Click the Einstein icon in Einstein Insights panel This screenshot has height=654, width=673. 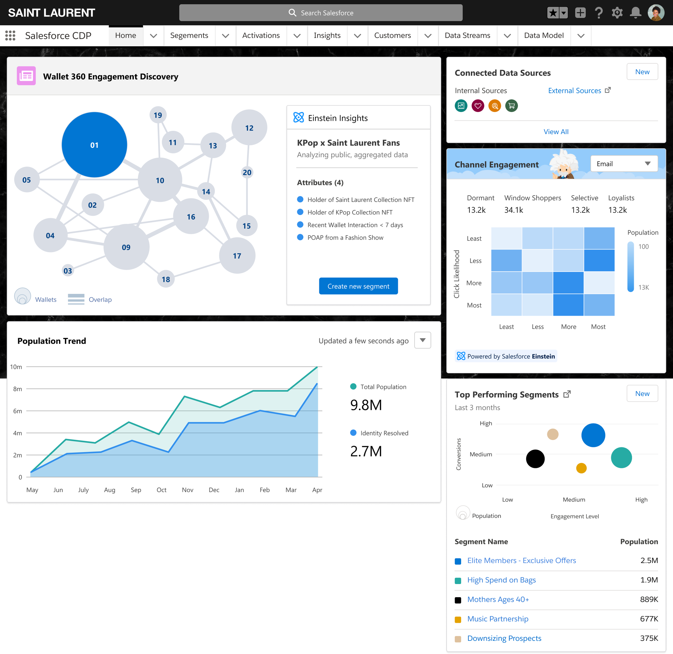coord(299,117)
